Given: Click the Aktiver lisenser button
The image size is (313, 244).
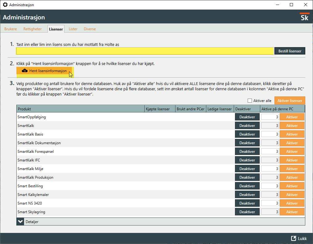Looking at the screenshot, I should (290, 101).
